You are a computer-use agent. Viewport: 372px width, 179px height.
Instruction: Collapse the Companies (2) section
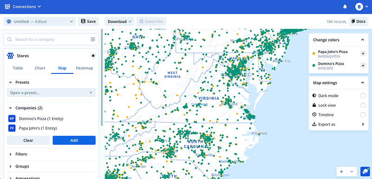pyautogui.click(x=10, y=108)
